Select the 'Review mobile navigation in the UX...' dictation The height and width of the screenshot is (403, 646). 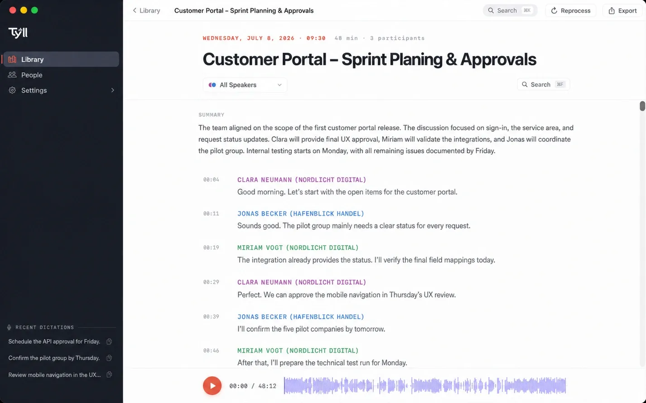(x=54, y=375)
